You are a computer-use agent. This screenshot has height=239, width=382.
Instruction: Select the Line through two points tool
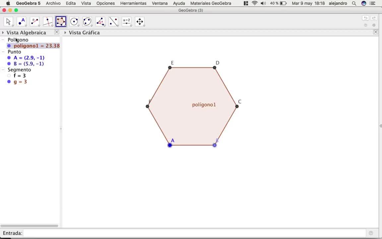[34, 22]
